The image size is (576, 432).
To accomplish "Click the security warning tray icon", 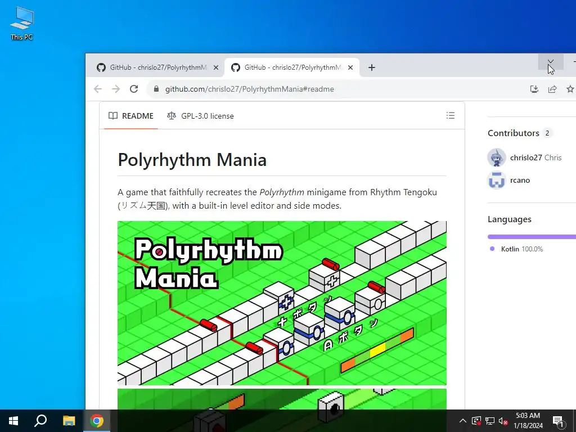I will (x=476, y=421).
